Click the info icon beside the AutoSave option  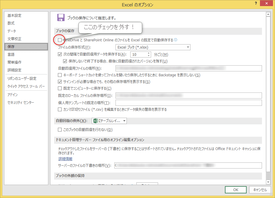point(175,40)
